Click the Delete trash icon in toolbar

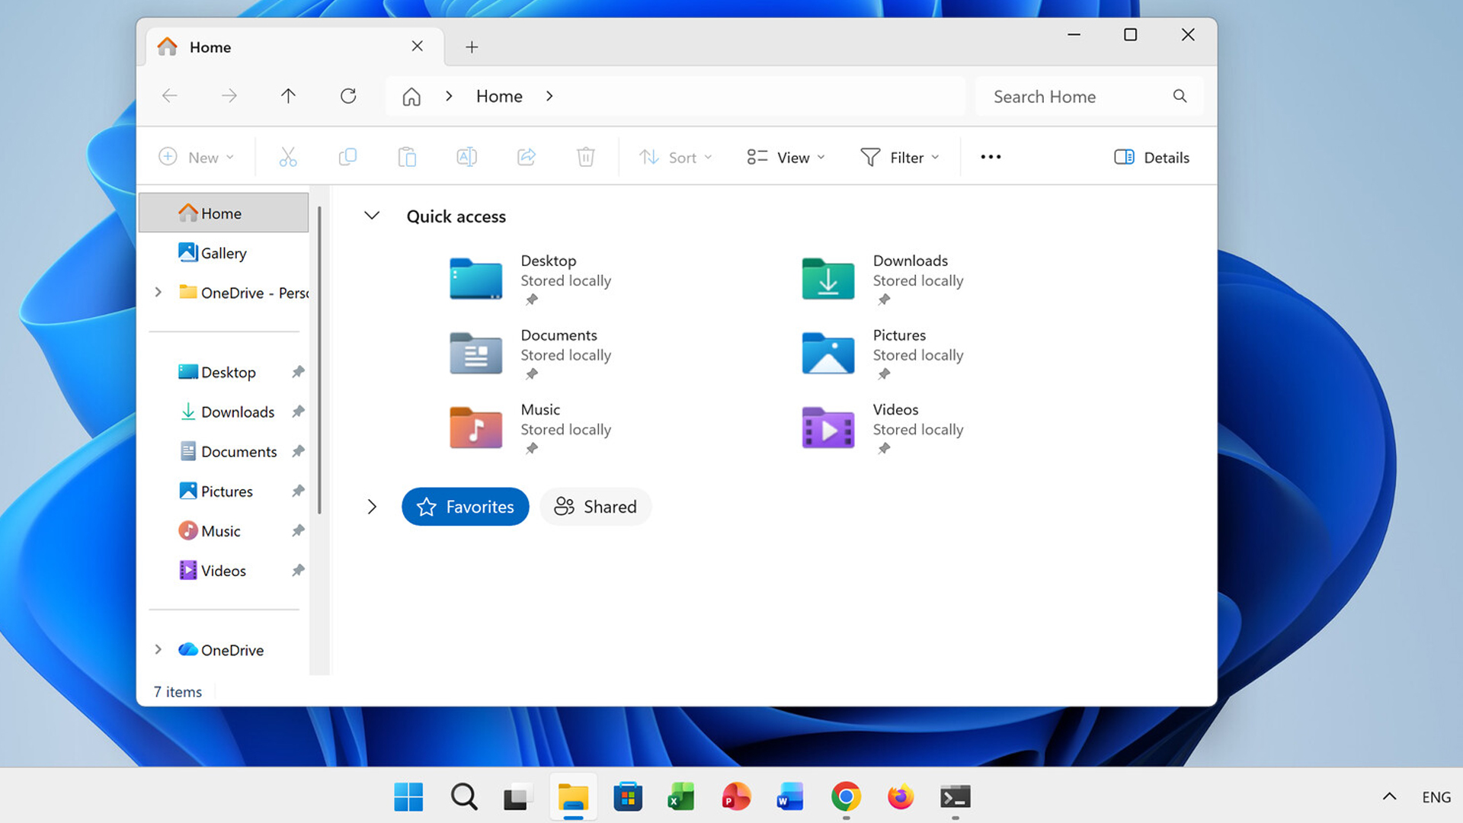[585, 157]
